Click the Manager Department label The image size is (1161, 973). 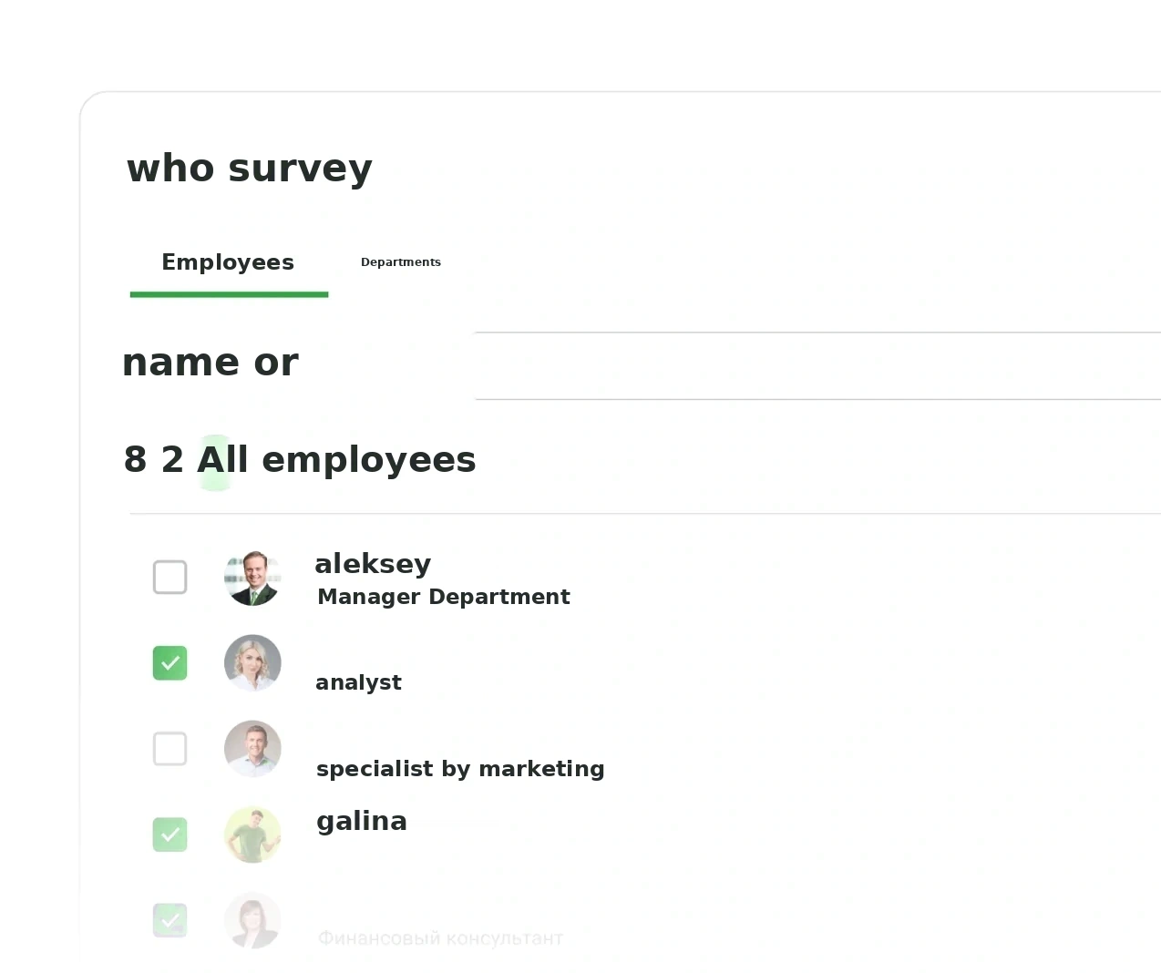[444, 597]
